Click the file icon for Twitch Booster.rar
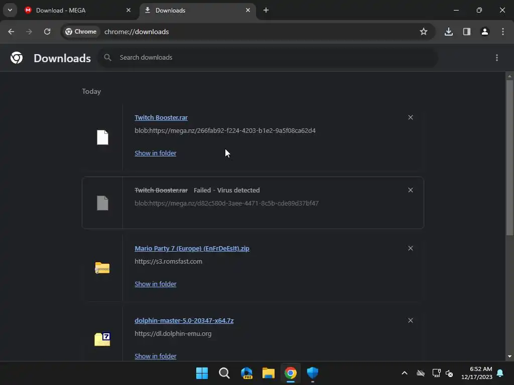The height and width of the screenshot is (385, 514). [102, 137]
